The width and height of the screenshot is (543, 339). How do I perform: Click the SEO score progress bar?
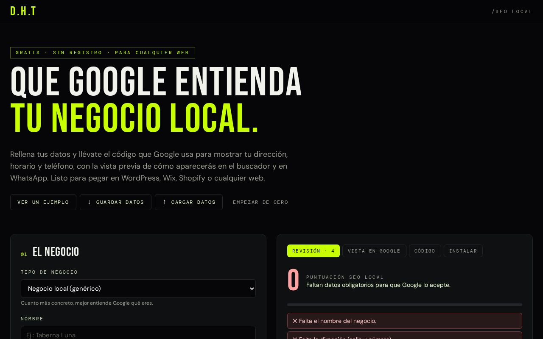[x=405, y=305]
